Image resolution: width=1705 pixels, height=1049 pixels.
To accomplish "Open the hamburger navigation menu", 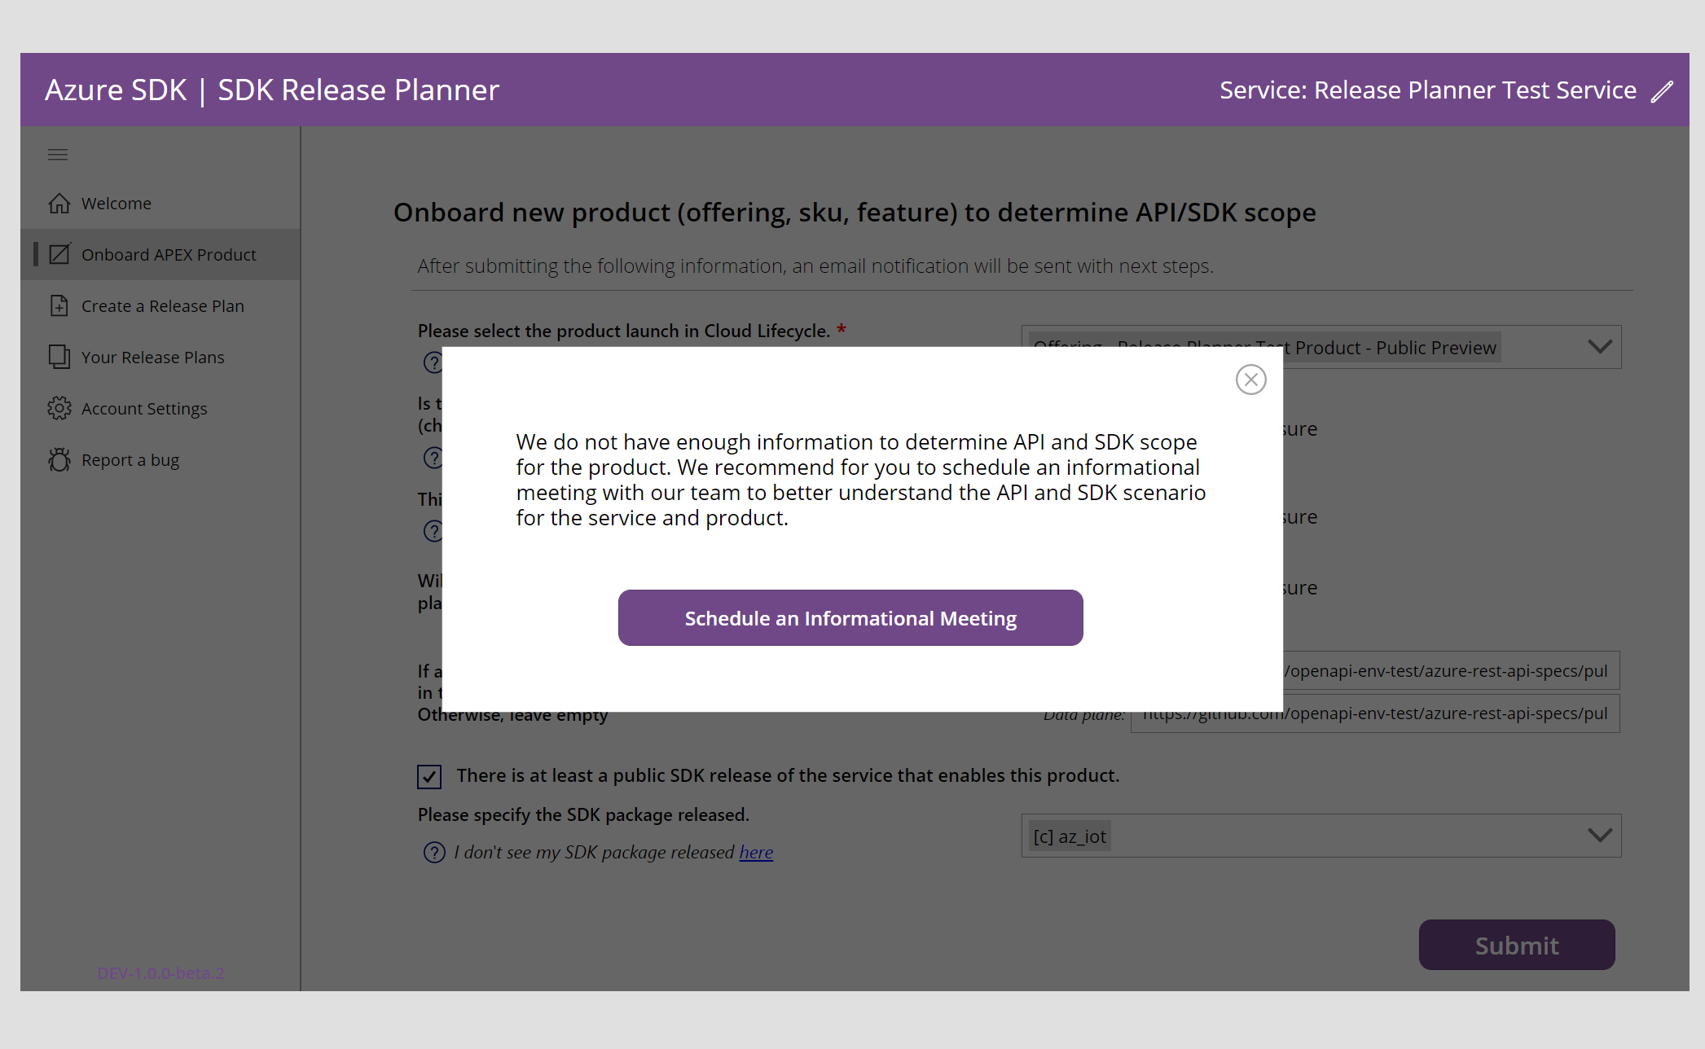I will click(57, 154).
